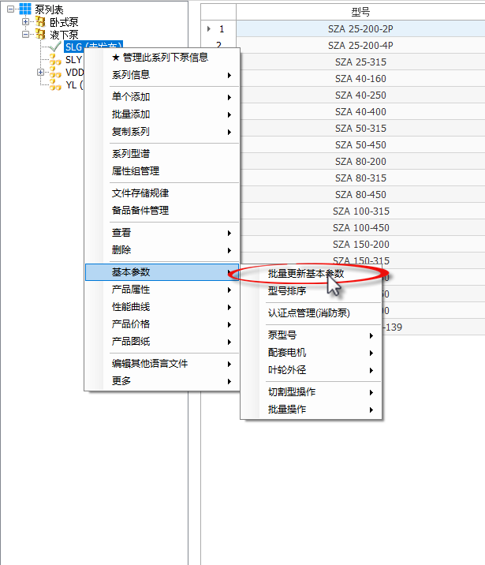Viewport: 485px width, 565px height.
Task: Choose 批量更新基本参数 in the submenu
Action: point(311,274)
